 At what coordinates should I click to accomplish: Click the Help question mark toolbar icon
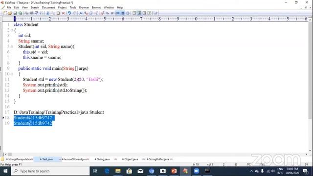coord(156,13)
